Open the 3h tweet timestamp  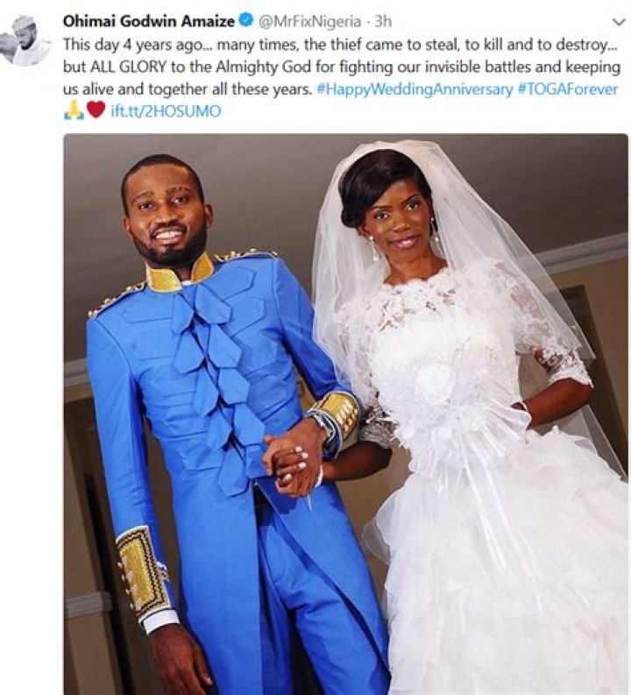(x=383, y=21)
